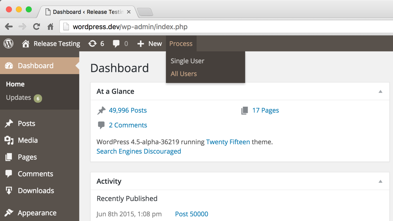Click the Dashboard browser tab title
This screenshot has width=393, height=221.
point(88,12)
